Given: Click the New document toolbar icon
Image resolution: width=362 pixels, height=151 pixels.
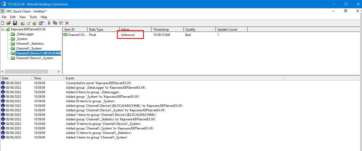Looking at the screenshot, I should pos(3,23).
